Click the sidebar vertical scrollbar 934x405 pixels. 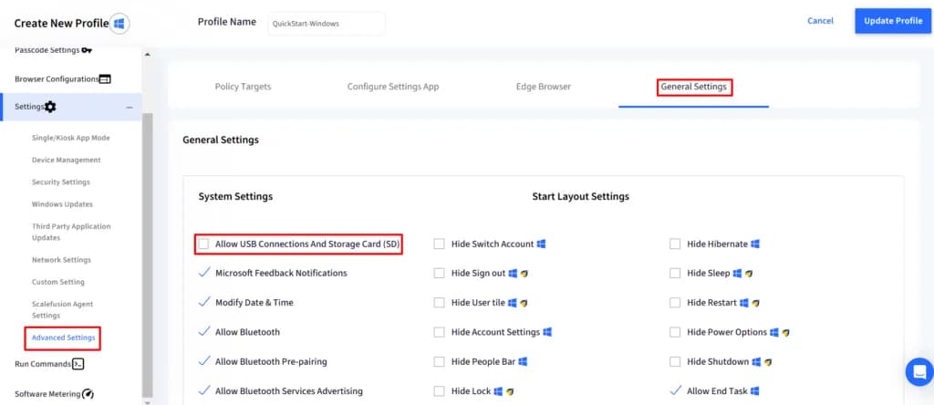click(x=146, y=255)
